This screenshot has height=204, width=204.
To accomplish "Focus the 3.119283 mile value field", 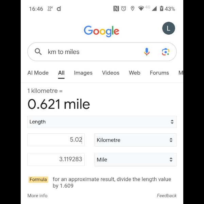I will [x=56, y=159].
